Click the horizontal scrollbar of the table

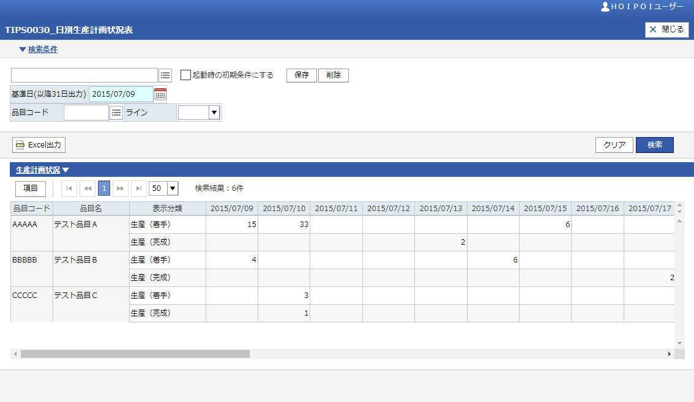[135, 354]
